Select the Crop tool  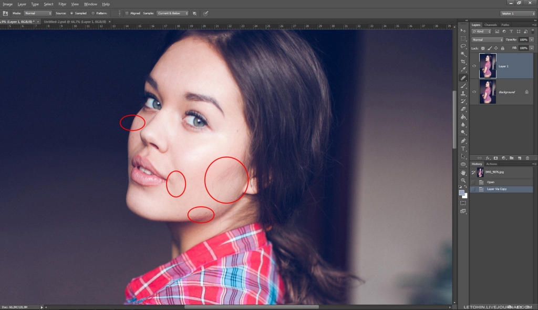[x=463, y=62]
